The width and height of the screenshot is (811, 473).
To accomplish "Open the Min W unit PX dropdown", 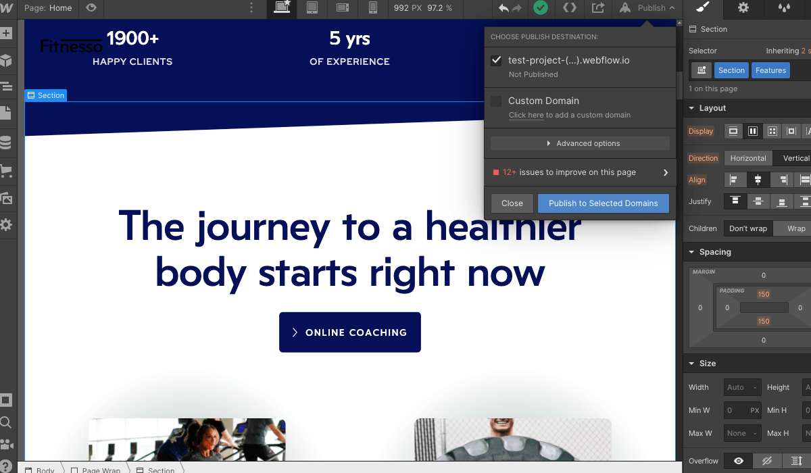I will click(755, 410).
